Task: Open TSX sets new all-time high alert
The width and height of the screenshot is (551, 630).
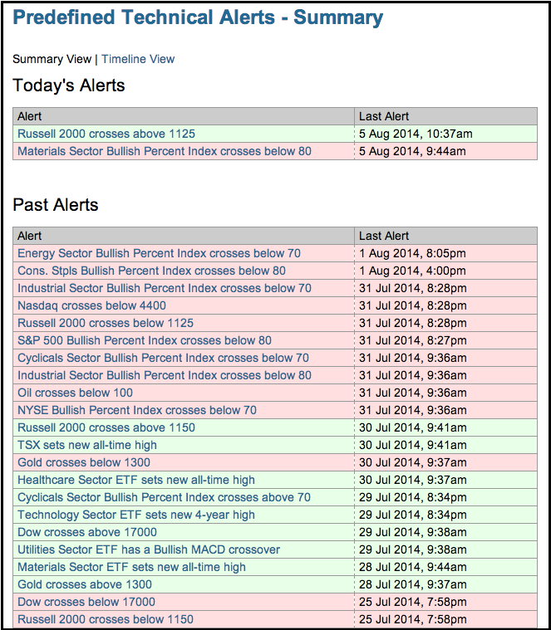Action: (87, 445)
